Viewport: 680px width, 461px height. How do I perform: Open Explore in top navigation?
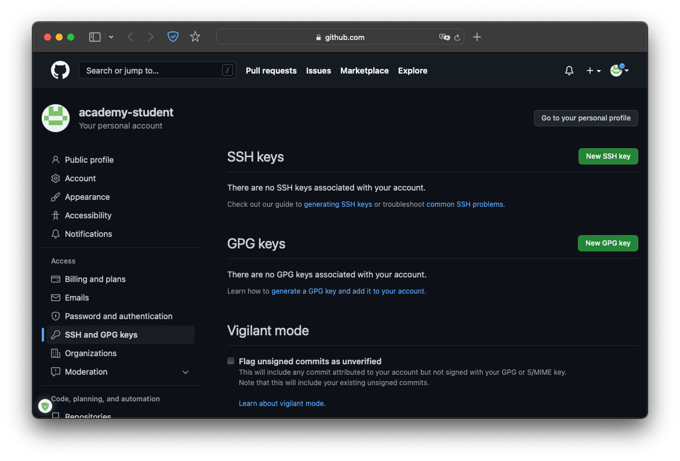412,71
